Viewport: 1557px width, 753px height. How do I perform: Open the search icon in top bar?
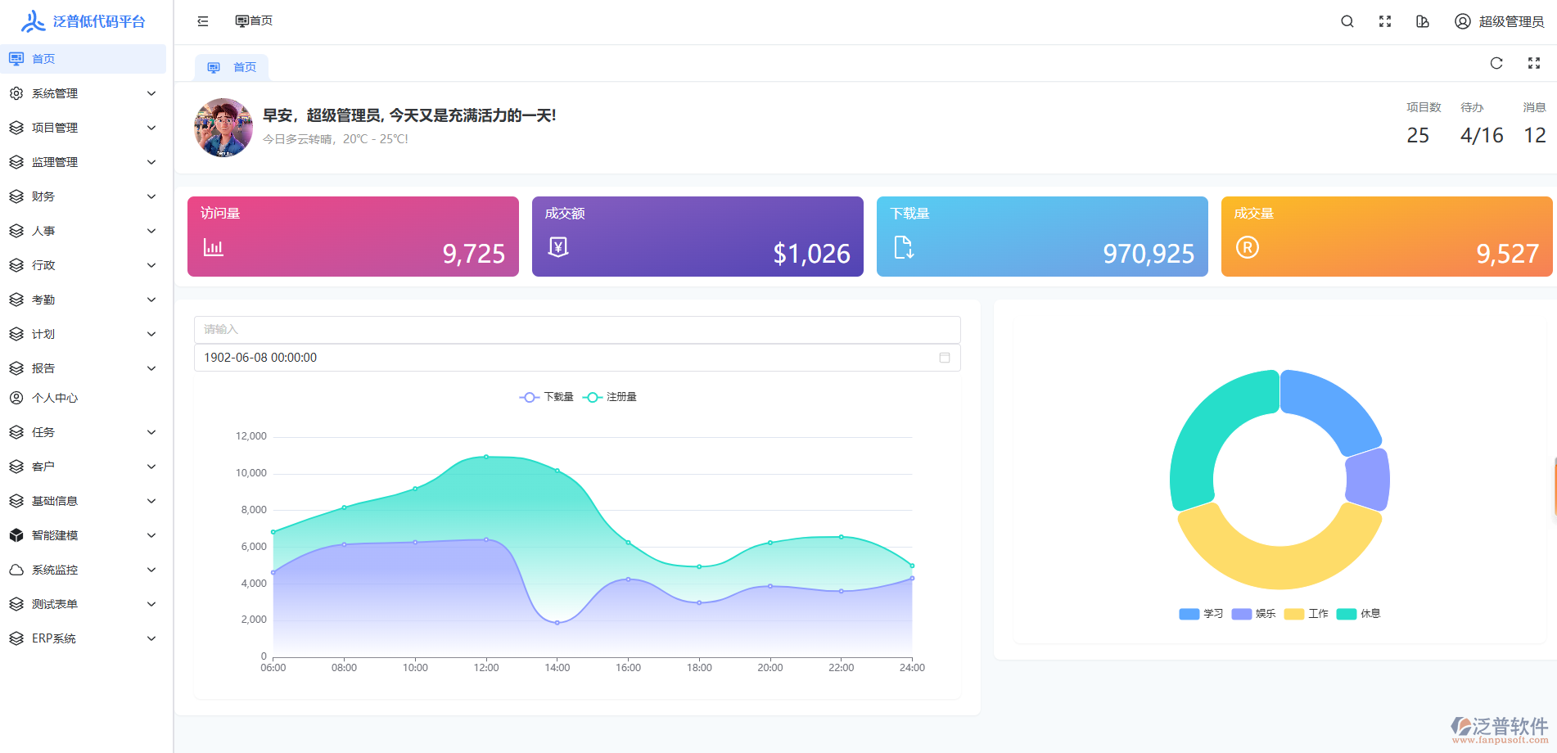coord(1347,21)
